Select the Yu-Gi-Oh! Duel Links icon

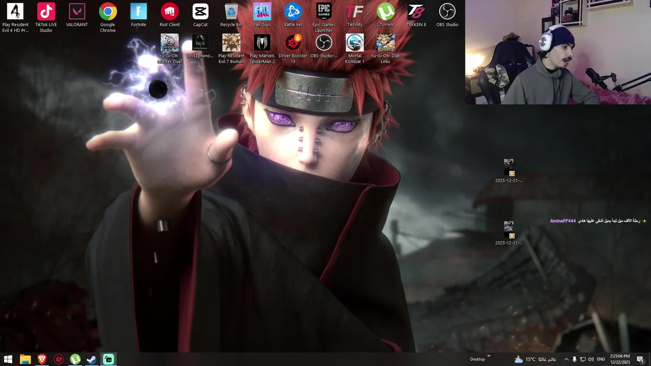[x=386, y=49]
